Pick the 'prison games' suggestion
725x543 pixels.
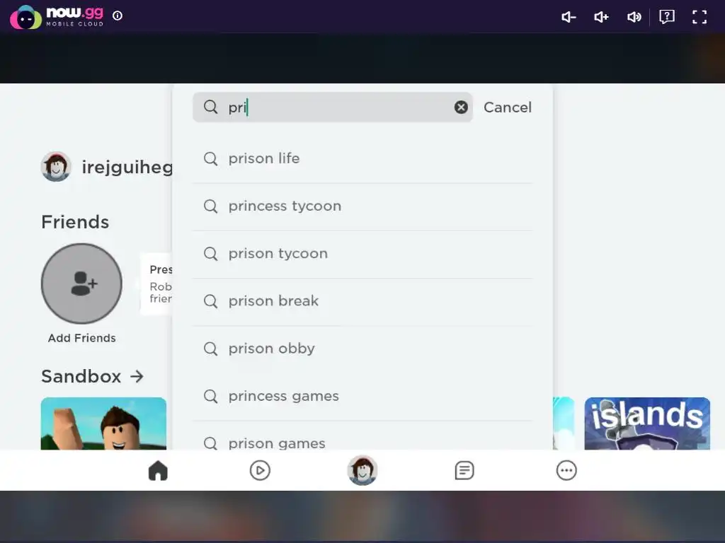(x=362, y=436)
